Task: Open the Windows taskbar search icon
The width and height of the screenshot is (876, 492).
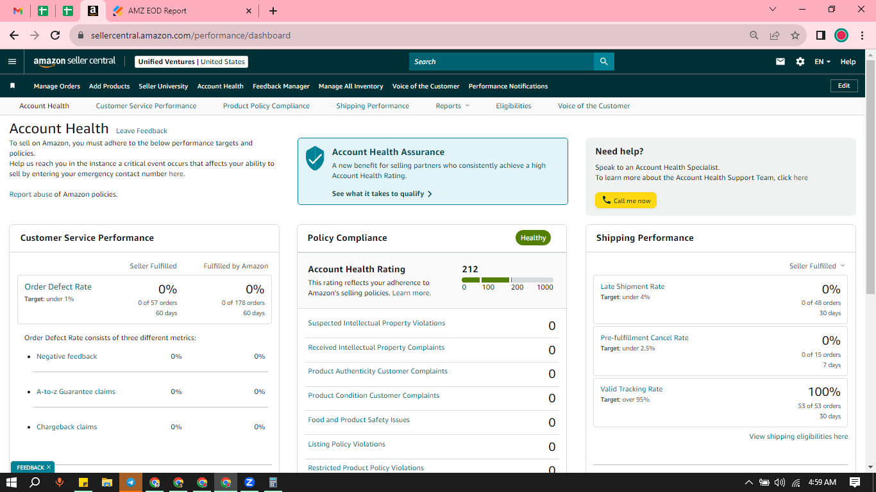Action: [x=35, y=482]
